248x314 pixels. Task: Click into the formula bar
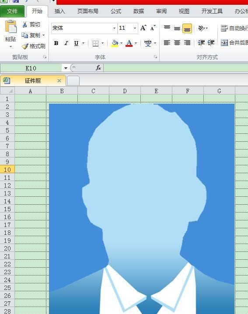[x=176, y=68]
